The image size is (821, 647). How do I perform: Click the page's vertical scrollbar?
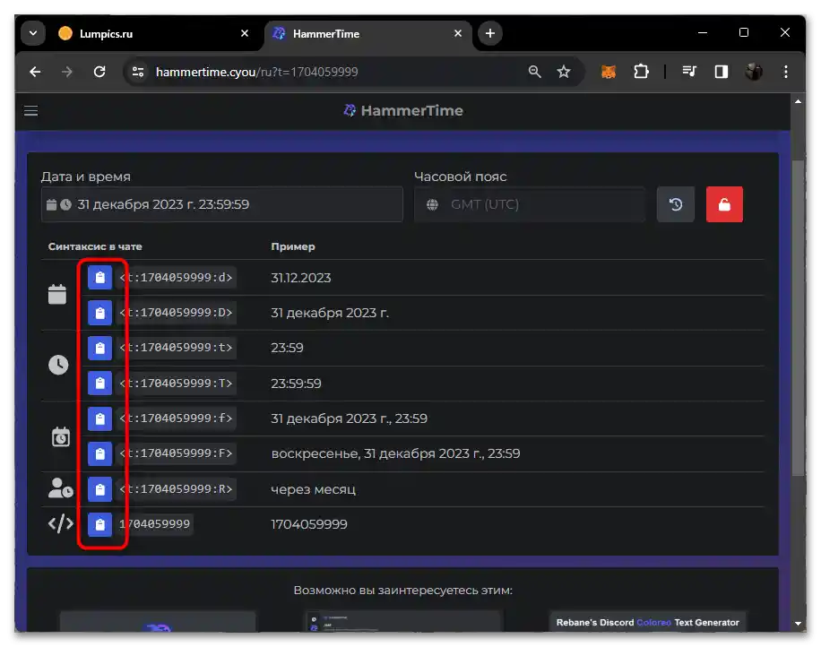pos(798,314)
